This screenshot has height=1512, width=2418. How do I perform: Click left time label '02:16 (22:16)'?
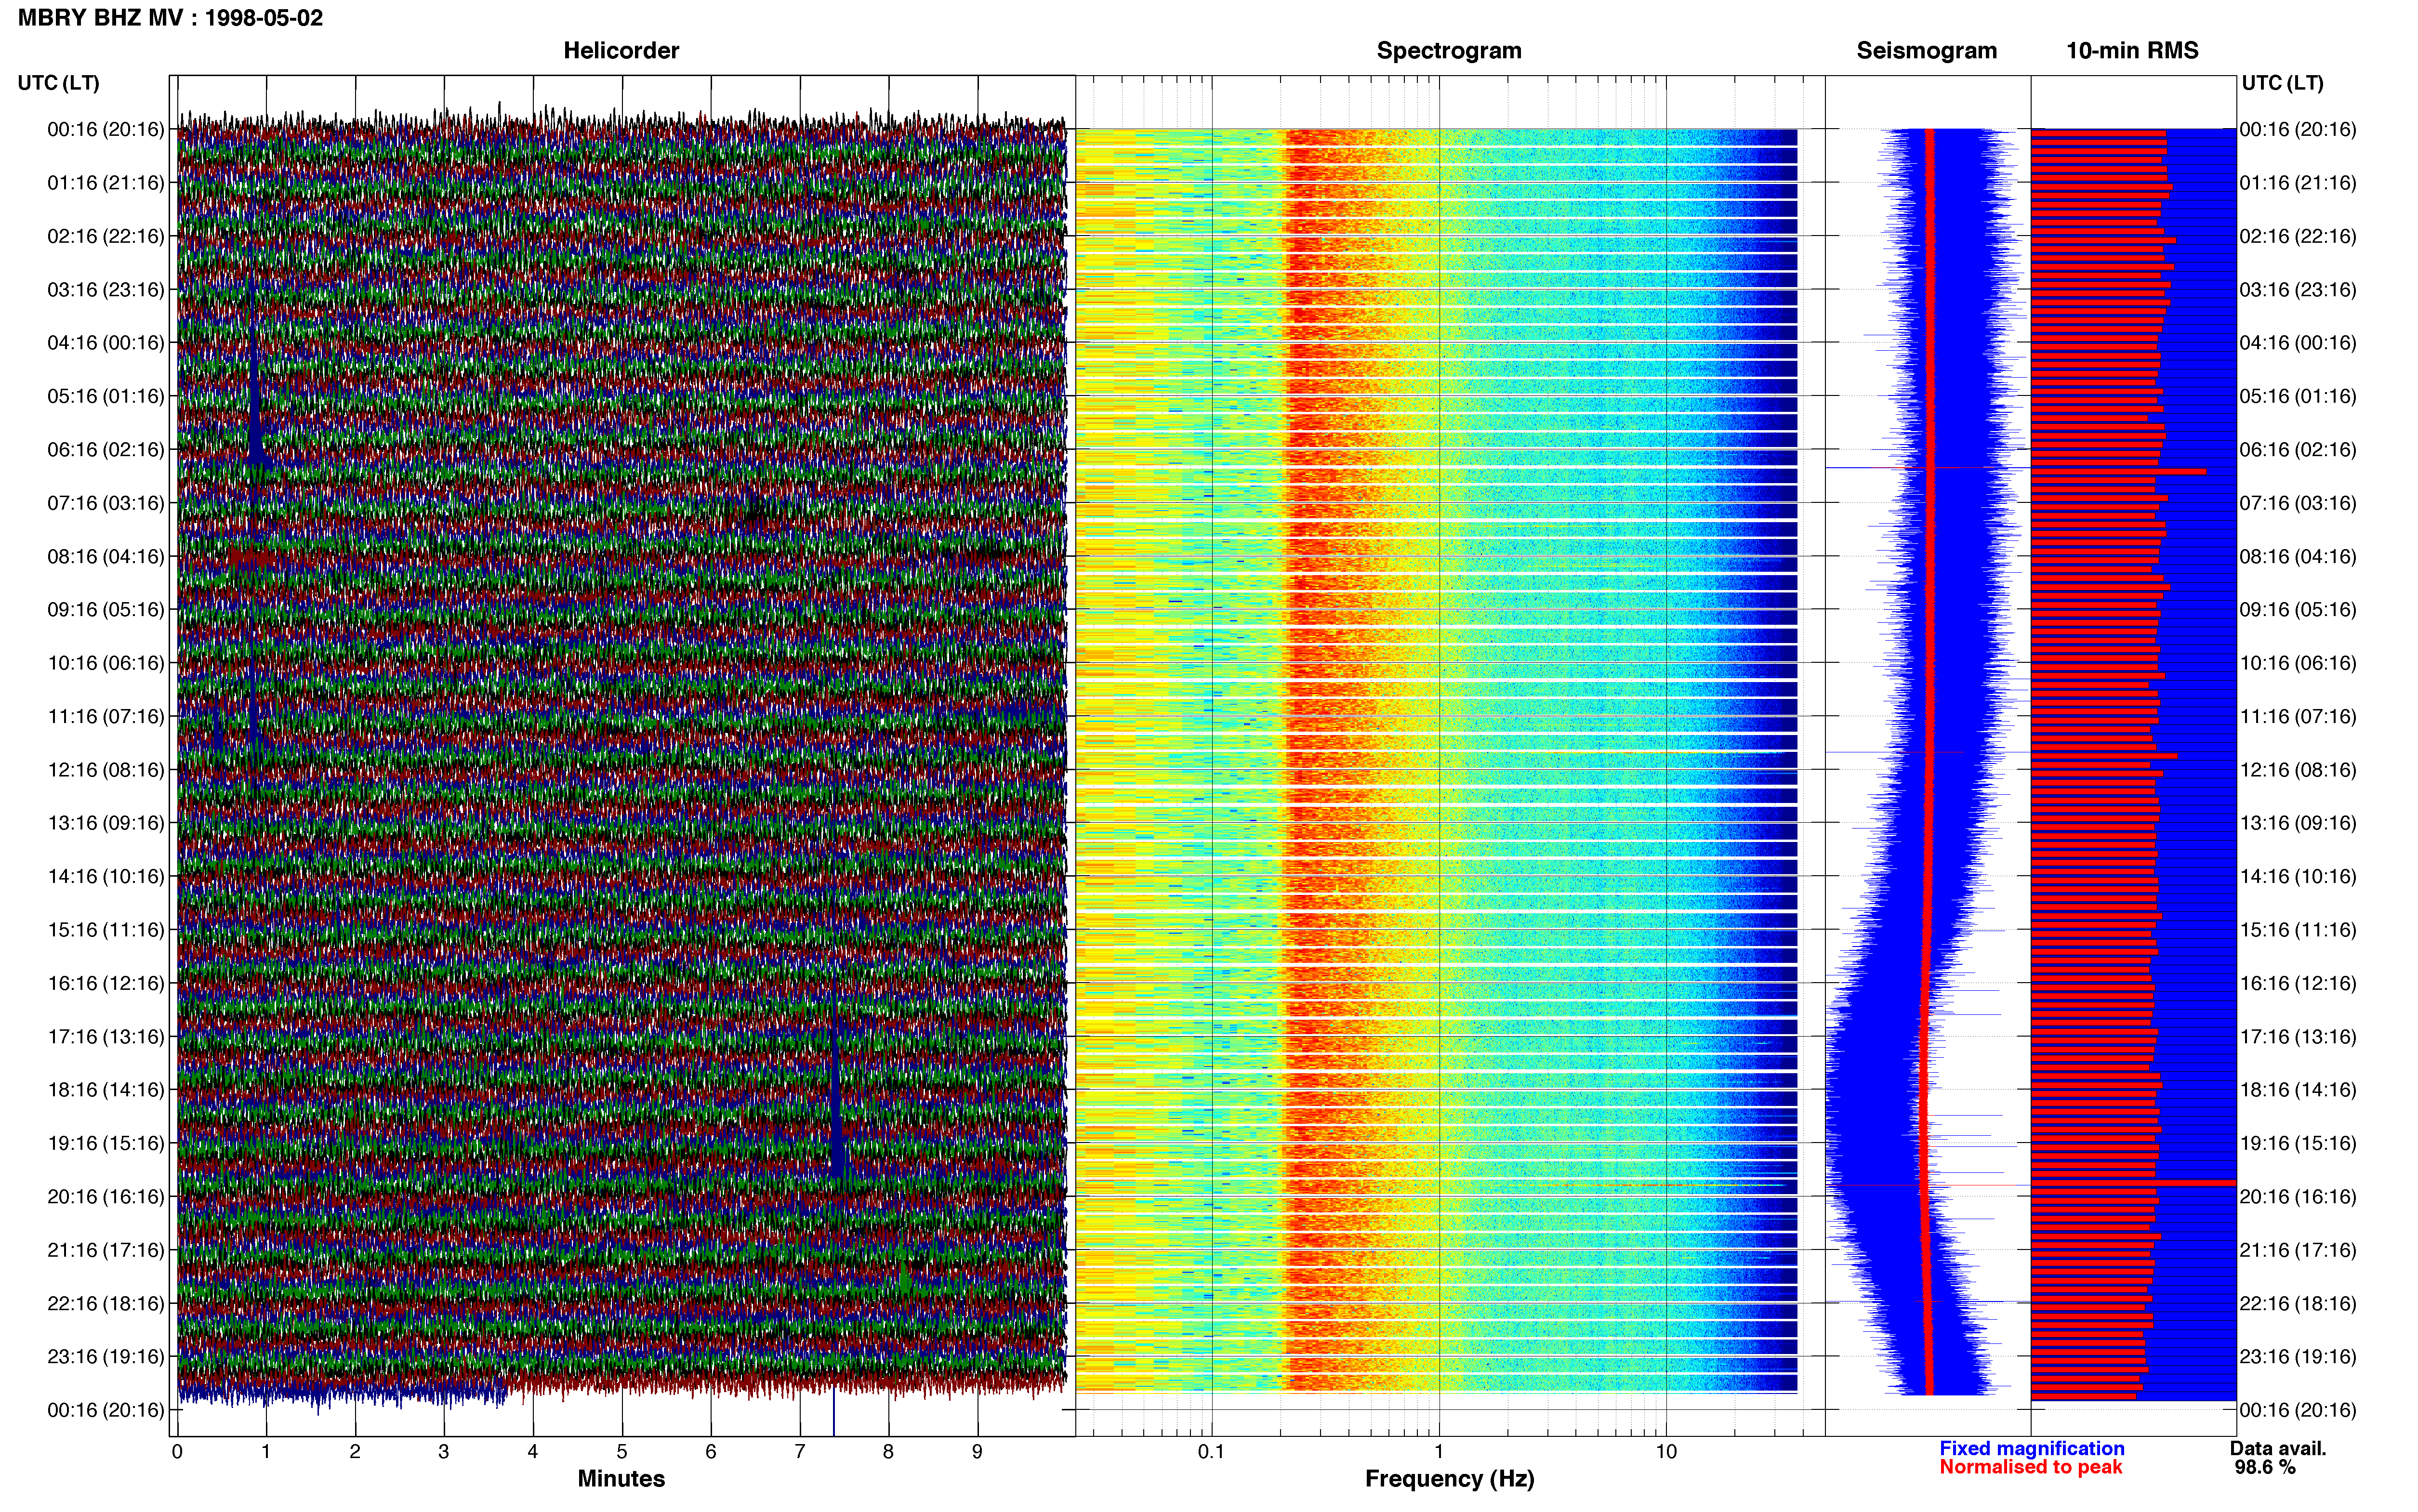tap(106, 236)
